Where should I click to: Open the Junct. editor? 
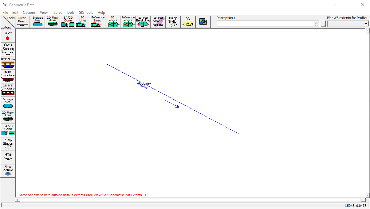8,36
